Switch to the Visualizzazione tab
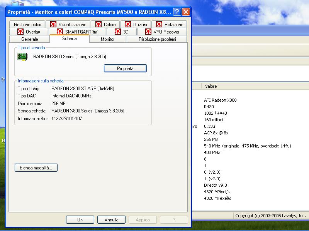The width and height of the screenshot is (309, 231). [x=68, y=25]
